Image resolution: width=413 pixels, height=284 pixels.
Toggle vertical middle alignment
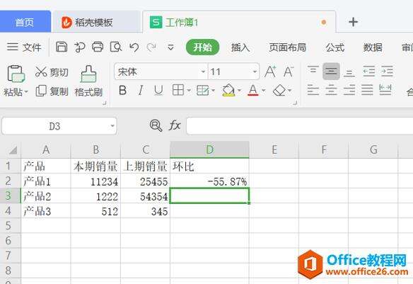pos(331,72)
